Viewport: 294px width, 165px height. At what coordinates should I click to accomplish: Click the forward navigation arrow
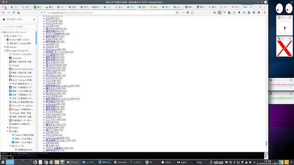click(x=9, y=12)
